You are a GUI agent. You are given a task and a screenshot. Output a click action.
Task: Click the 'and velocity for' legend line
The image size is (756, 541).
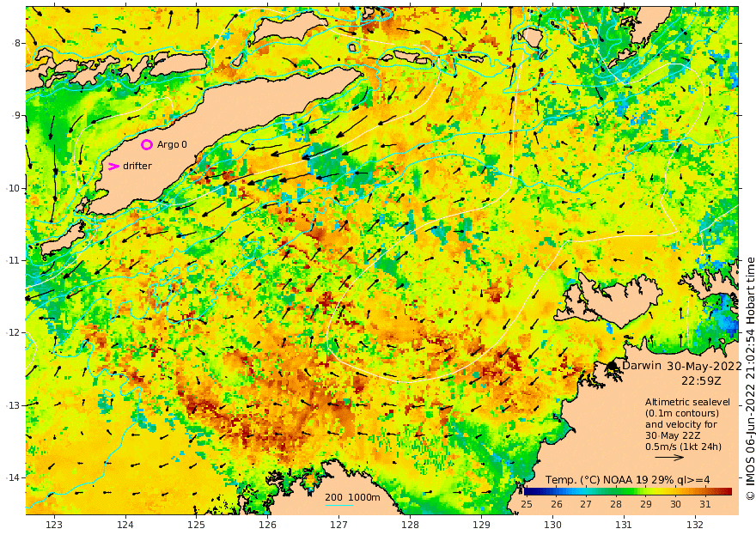(681, 424)
